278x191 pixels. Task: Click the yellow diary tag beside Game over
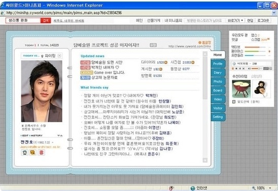point(87,73)
